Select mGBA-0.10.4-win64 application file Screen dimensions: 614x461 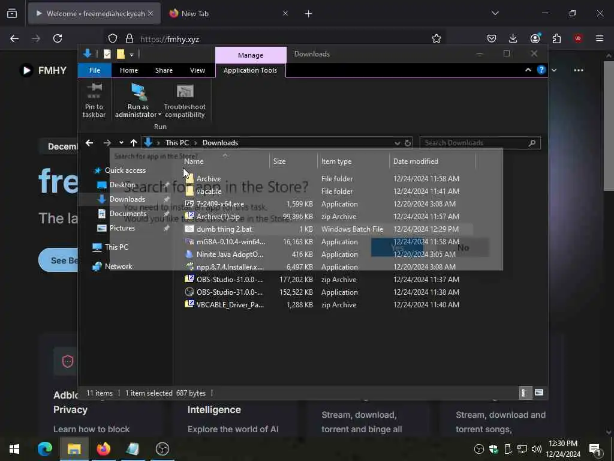click(x=328, y=242)
